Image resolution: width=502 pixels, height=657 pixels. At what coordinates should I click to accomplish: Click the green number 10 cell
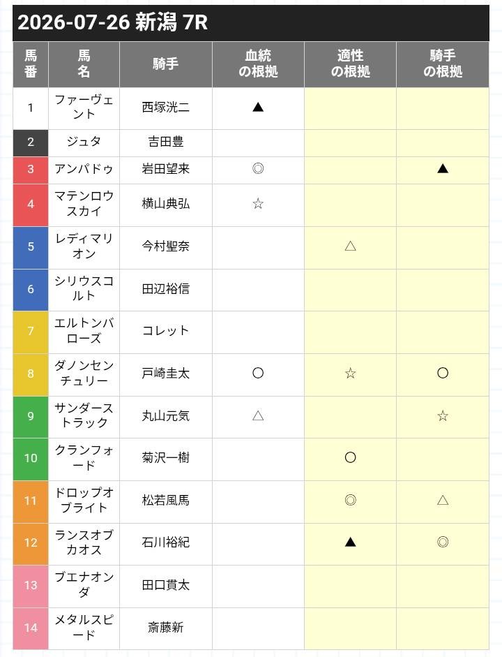(x=31, y=459)
